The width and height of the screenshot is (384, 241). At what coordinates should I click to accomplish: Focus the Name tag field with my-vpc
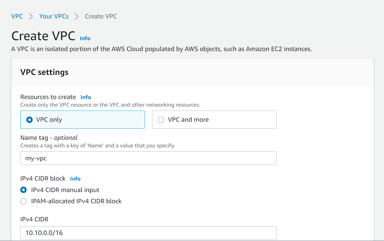click(x=148, y=158)
